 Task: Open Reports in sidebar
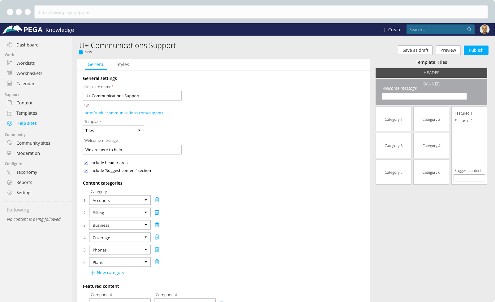tap(24, 182)
